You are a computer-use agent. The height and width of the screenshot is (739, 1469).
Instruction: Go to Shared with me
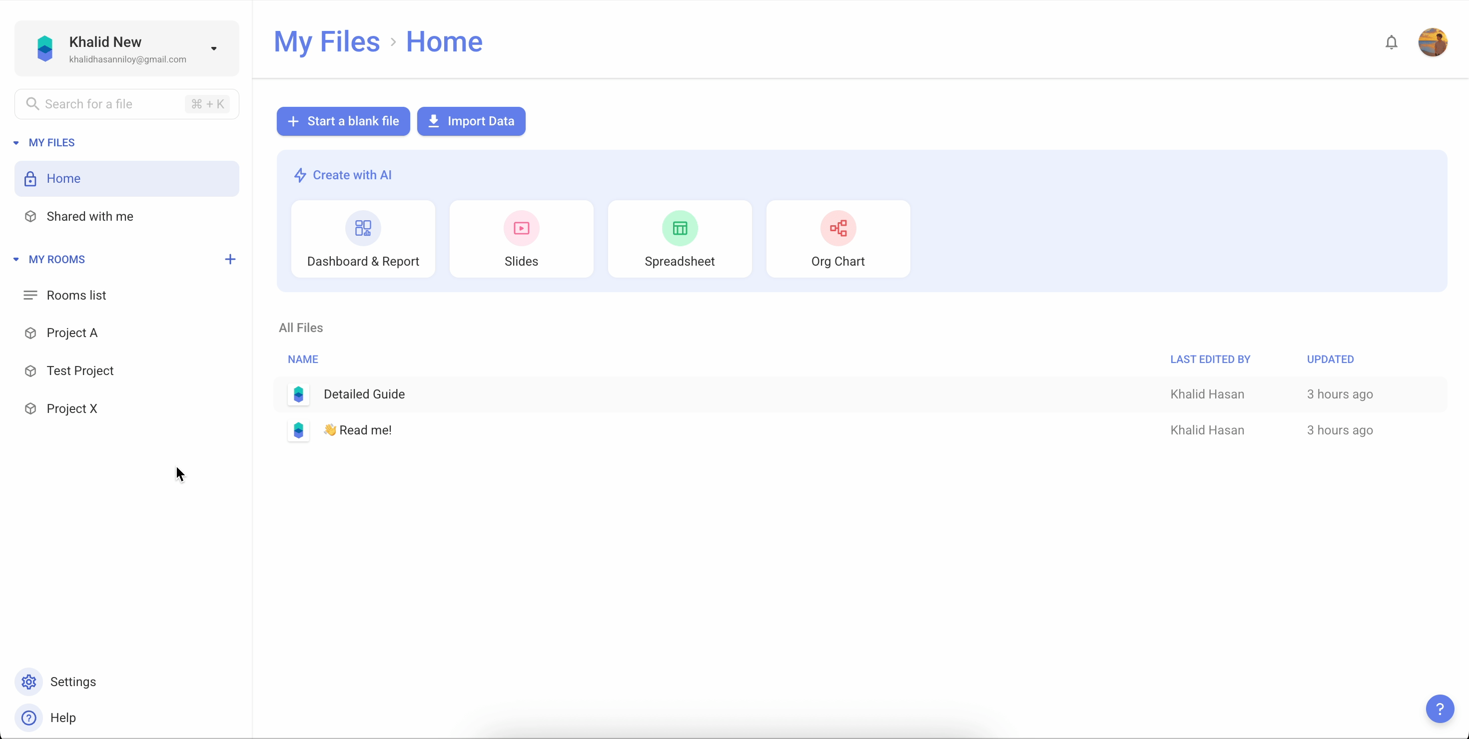coord(89,217)
